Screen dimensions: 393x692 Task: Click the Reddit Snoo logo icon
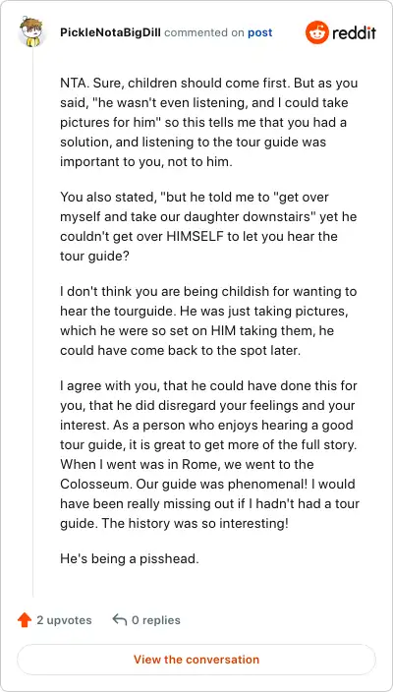(317, 32)
